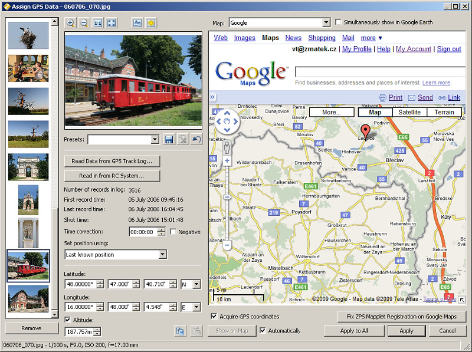The height and width of the screenshot is (352, 472).
Task: Open Google Web link
Action: pos(221,38)
